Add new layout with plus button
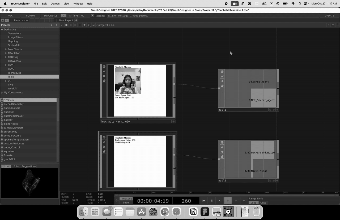Screen dimensions: 340x220 [76, 20]
